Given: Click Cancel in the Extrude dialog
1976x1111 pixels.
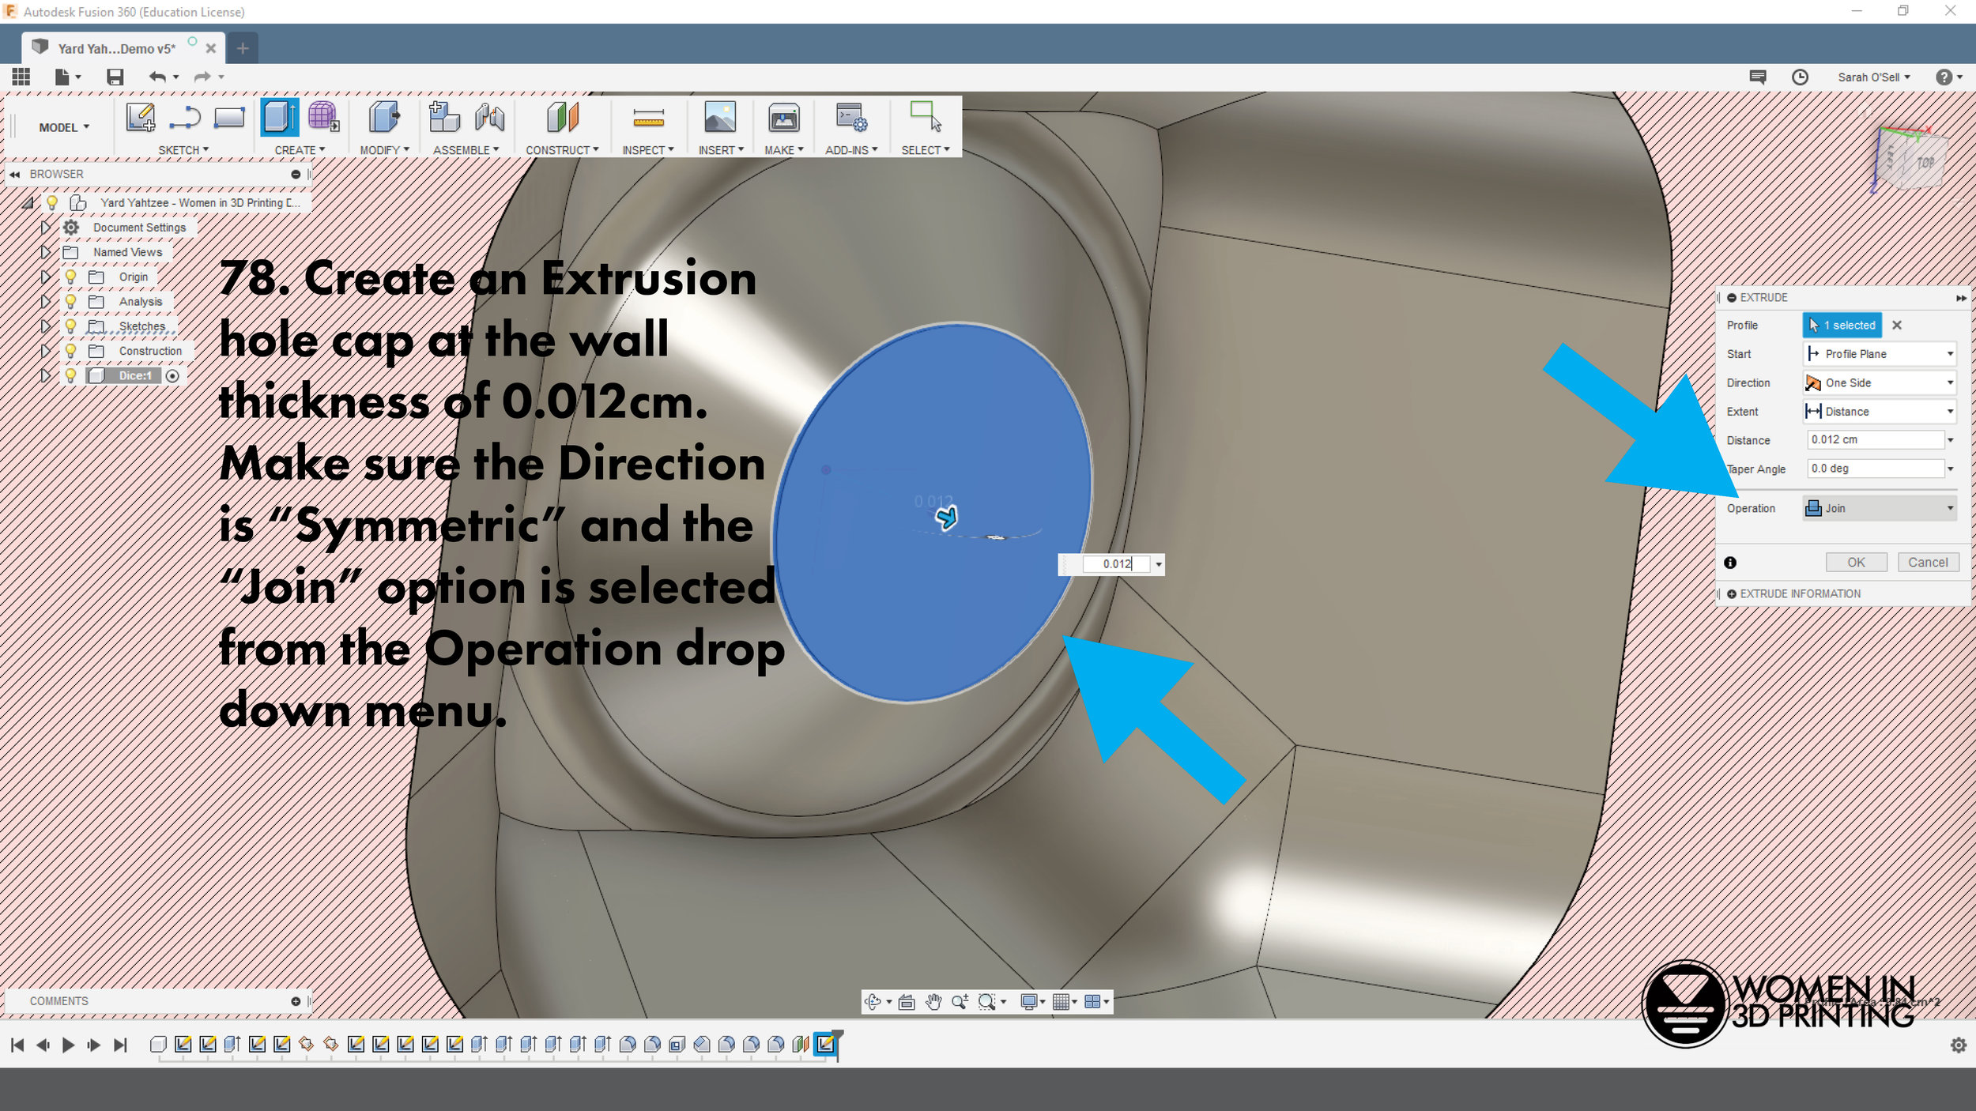Looking at the screenshot, I should click(1928, 562).
